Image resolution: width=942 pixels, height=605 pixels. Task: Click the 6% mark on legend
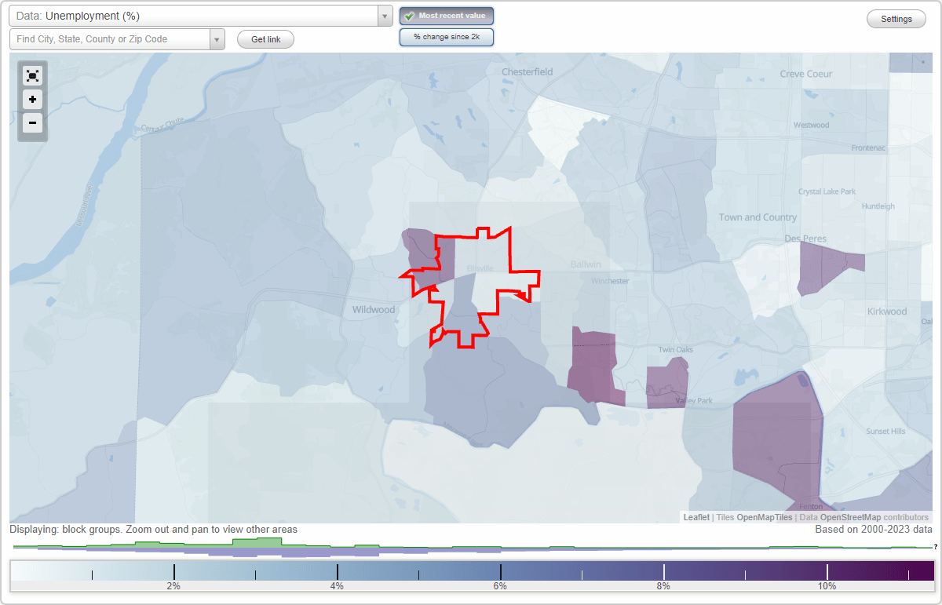[x=500, y=585]
